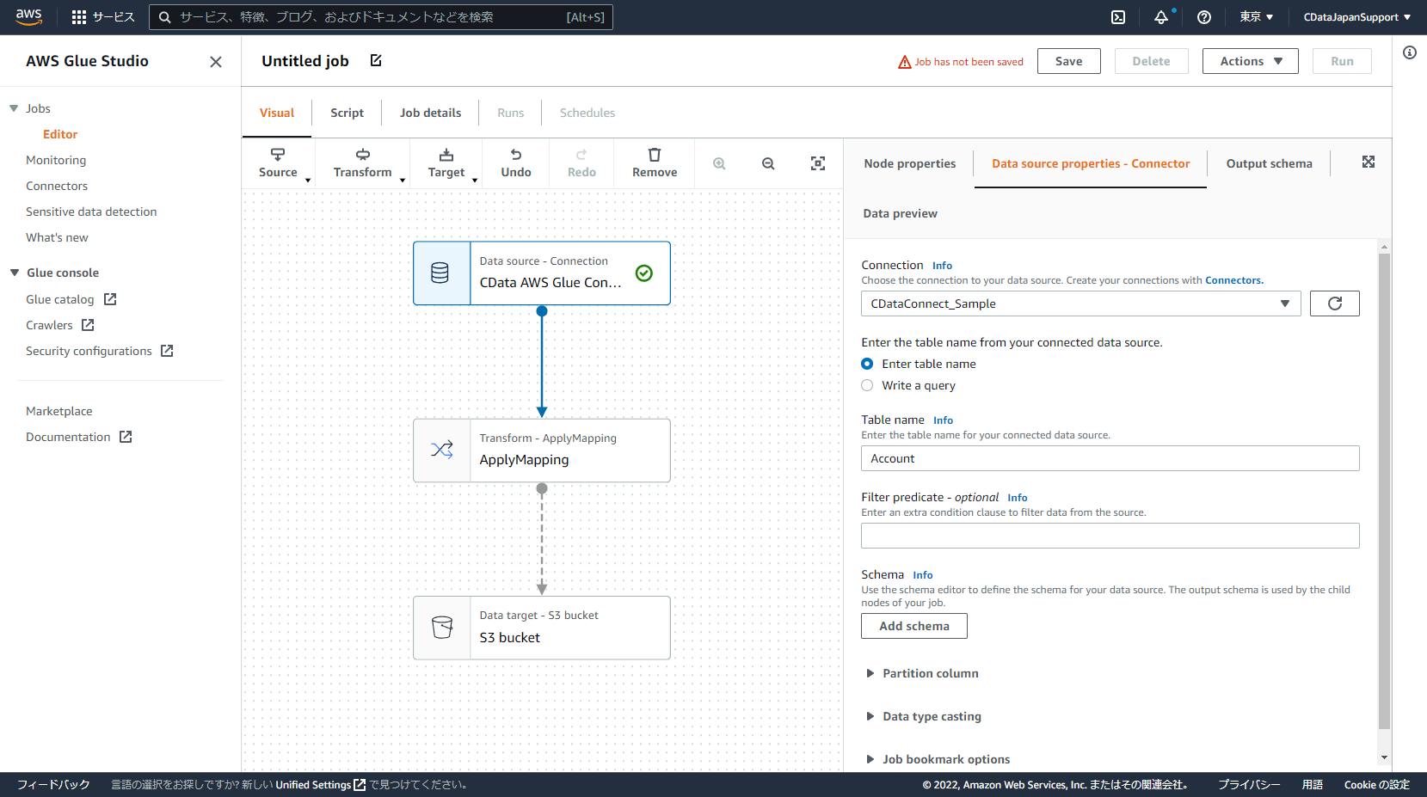Open the Output schema tab
This screenshot has height=797, width=1427.
click(x=1270, y=163)
